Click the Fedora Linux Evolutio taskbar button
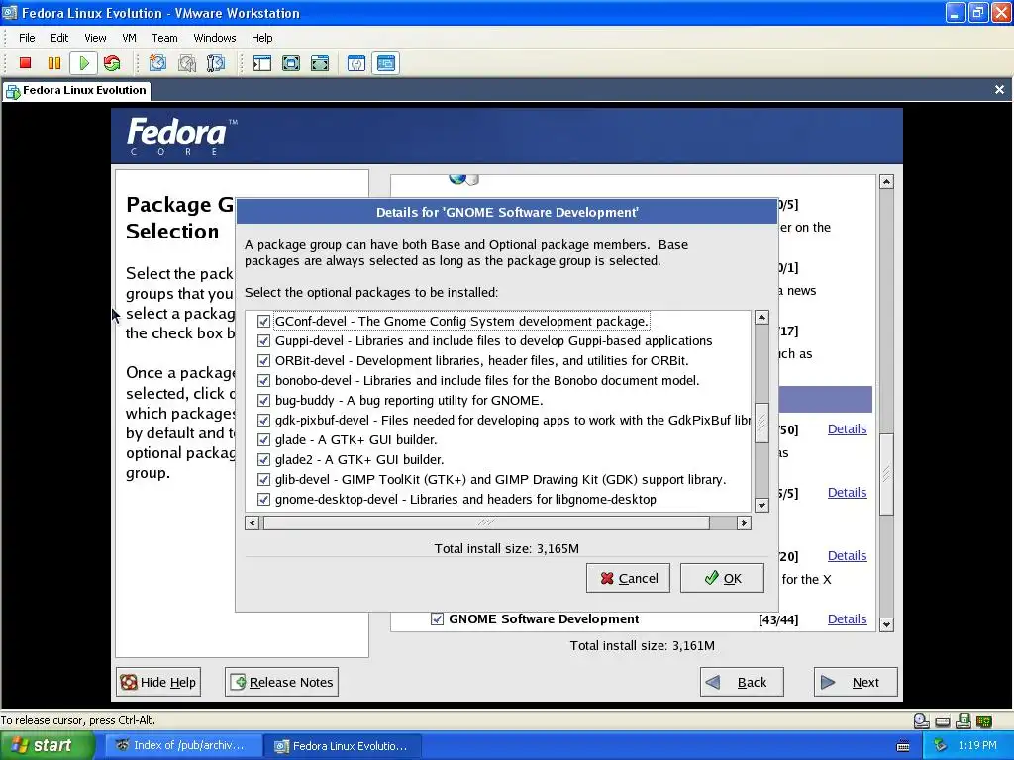This screenshot has height=760, width=1014. click(342, 746)
